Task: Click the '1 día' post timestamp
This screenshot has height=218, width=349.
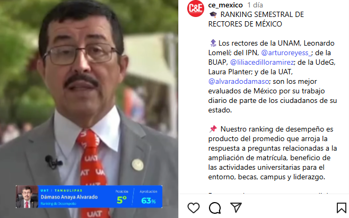Action: (x=255, y=5)
